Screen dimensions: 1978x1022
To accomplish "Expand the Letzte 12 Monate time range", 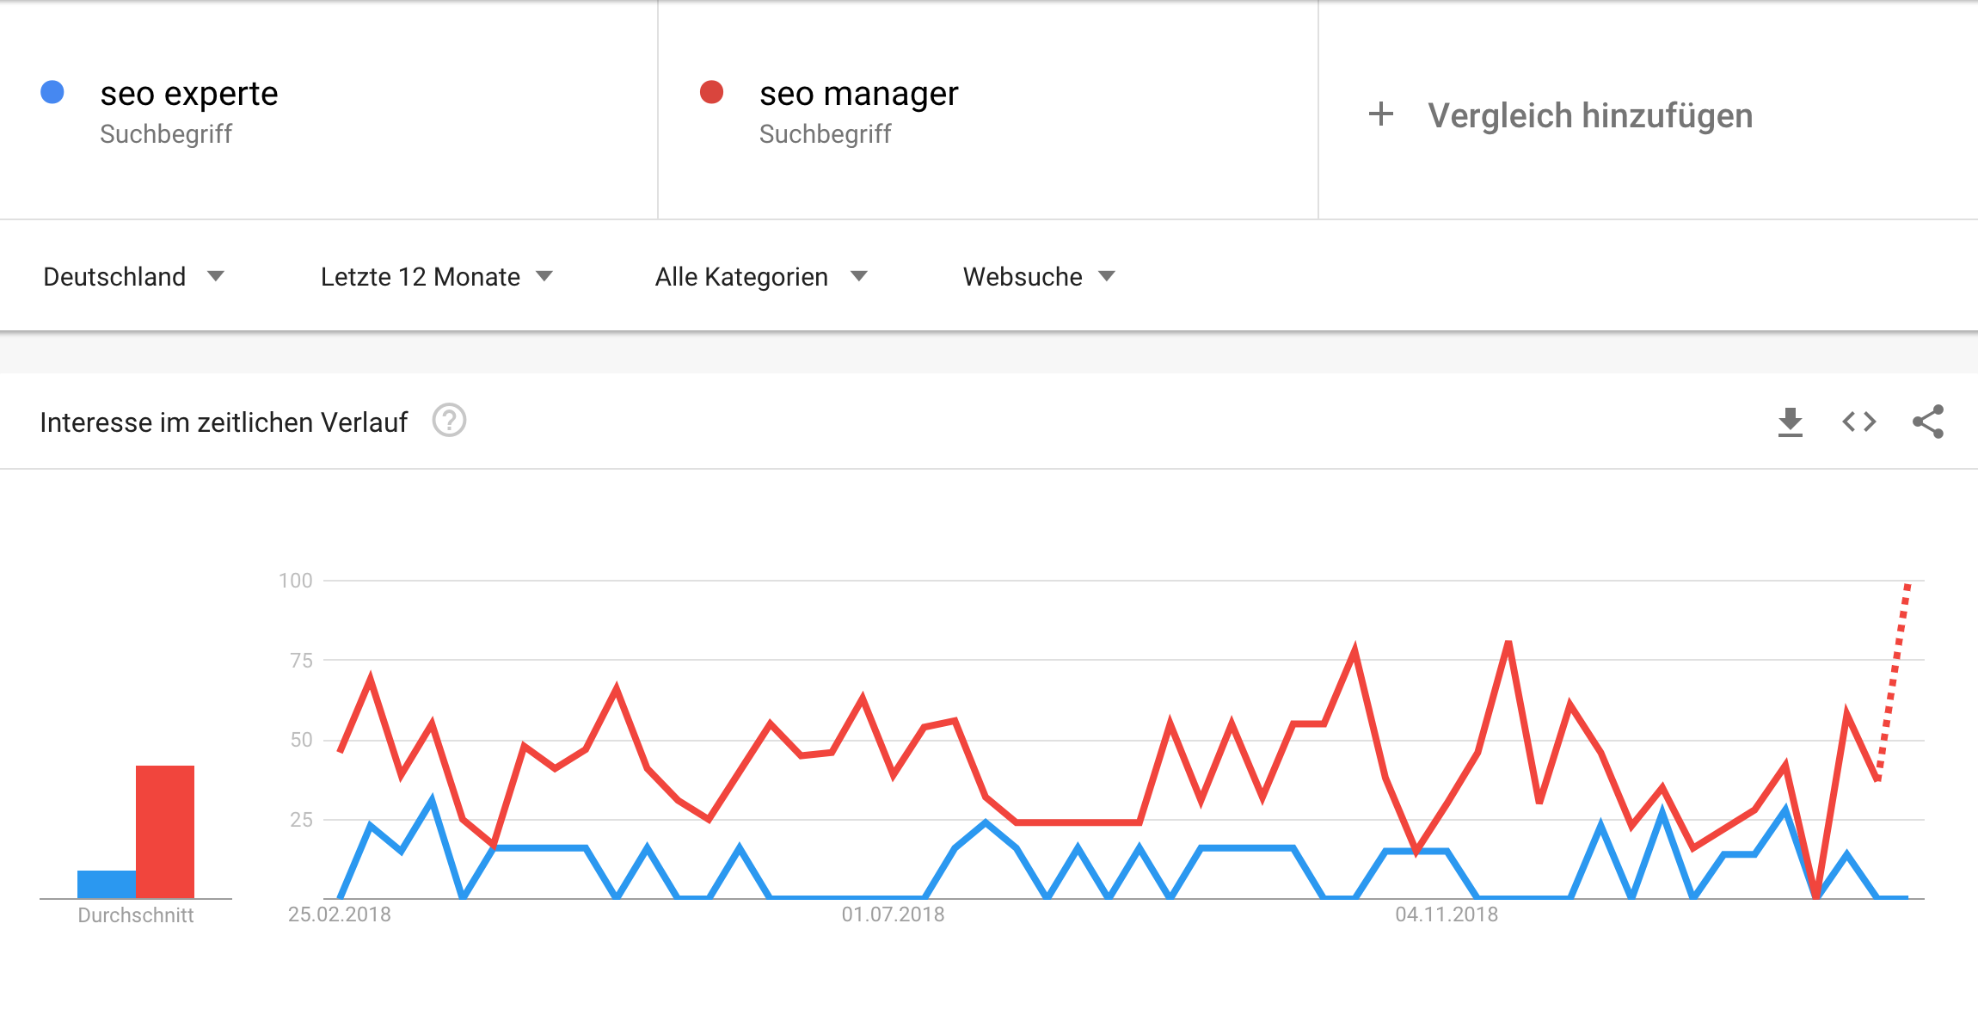I will point(436,276).
